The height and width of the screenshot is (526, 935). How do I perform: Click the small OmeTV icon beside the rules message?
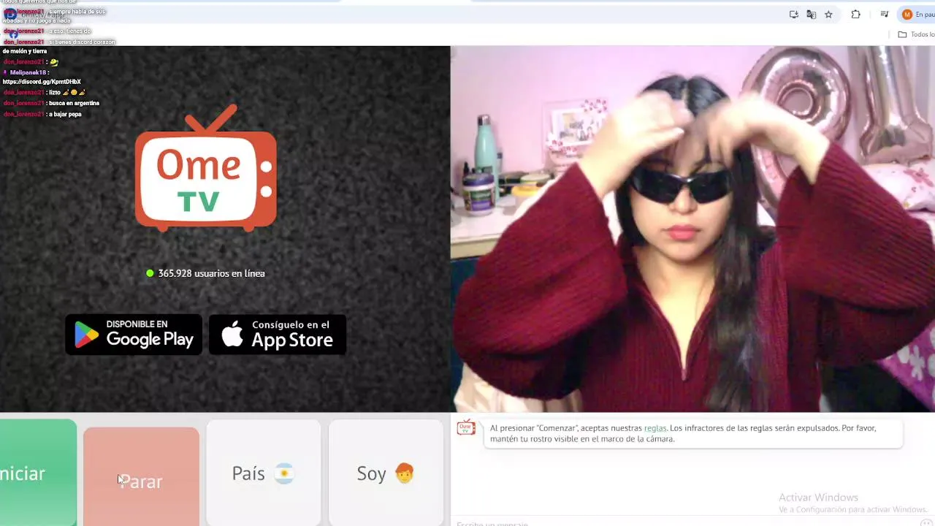click(x=466, y=428)
